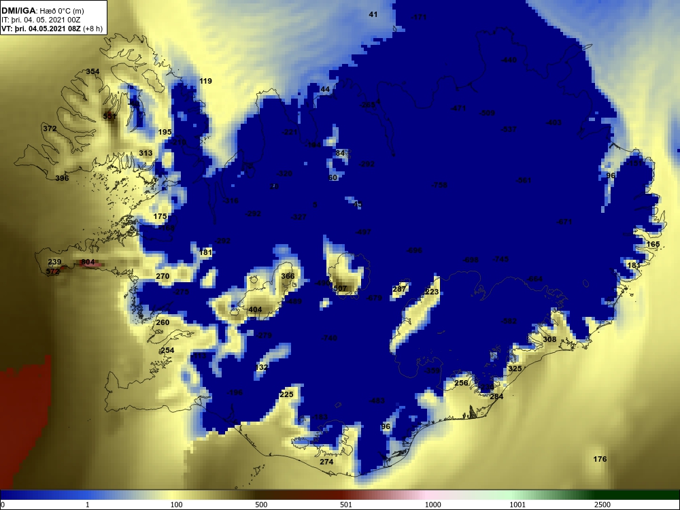
Task: Select the 254 map value
Action: pyautogui.click(x=167, y=350)
